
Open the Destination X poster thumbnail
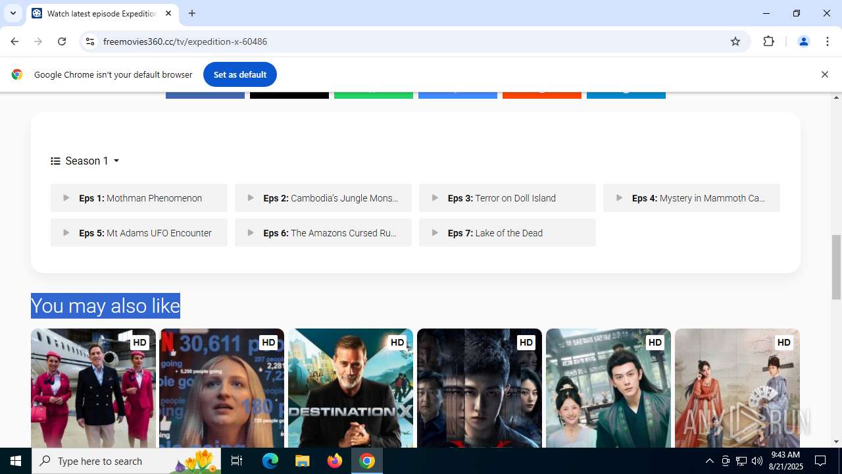point(351,388)
